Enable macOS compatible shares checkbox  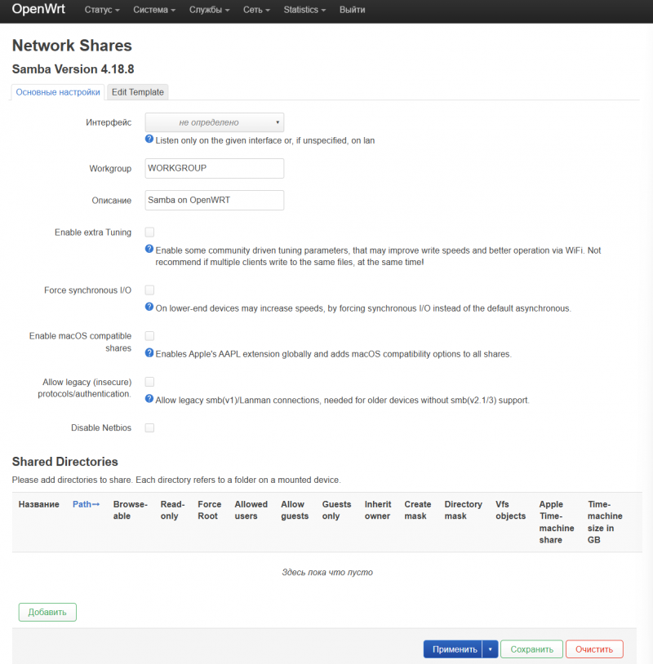(149, 335)
